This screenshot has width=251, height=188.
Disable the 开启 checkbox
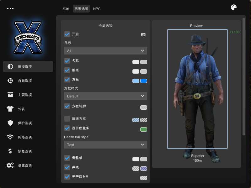(67, 34)
